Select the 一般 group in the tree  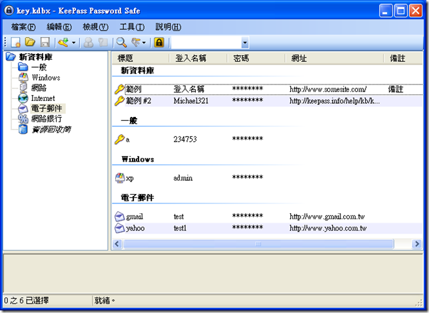tap(39, 67)
